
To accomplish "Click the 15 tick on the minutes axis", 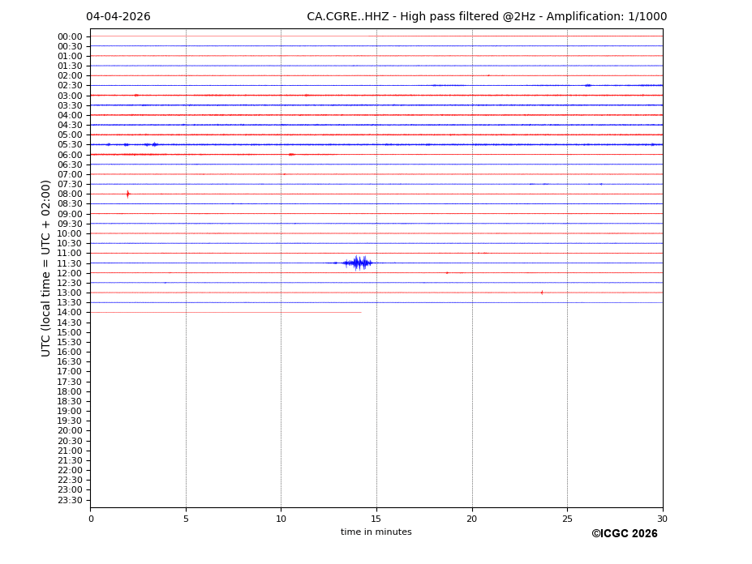I will pos(376,519).
